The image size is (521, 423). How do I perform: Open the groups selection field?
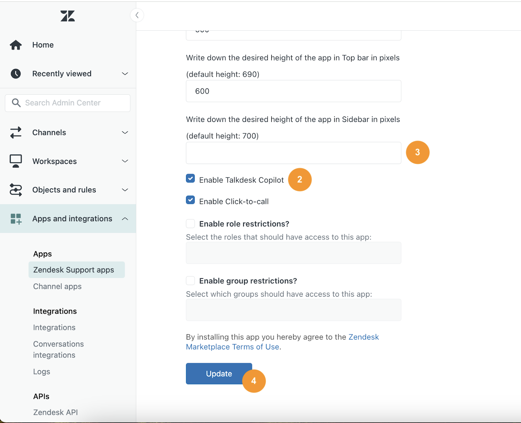(x=293, y=310)
